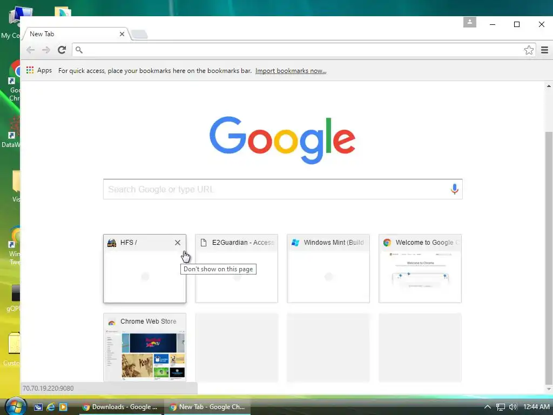Click the browser forward arrow

coord(46,50)
